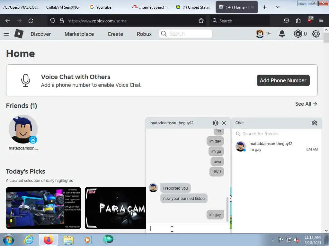Click See All friends link
Screen dimensions: 329x246
click(x=306, y=104)
